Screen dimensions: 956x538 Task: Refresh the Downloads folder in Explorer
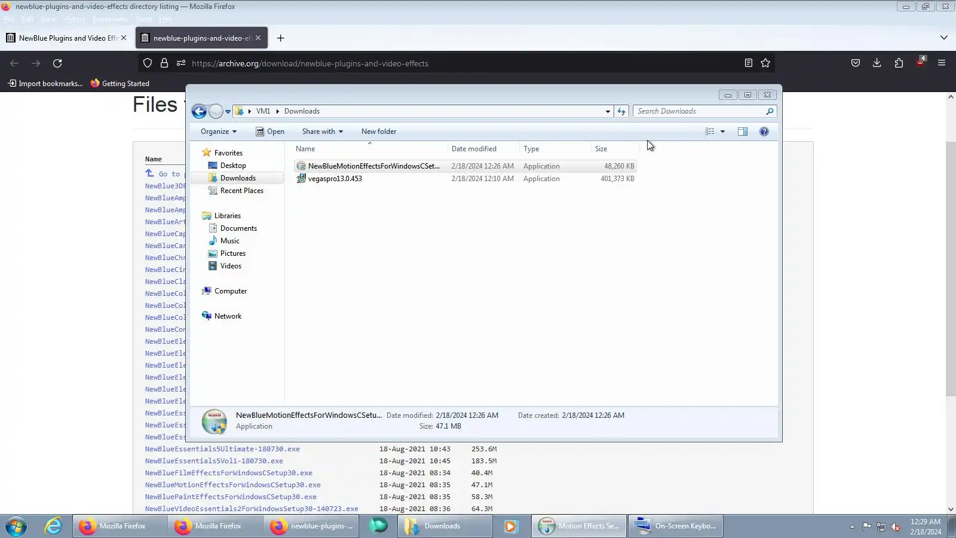(x=621, y=111)
